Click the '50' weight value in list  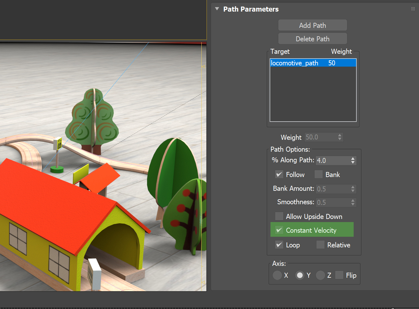point(332,63)
